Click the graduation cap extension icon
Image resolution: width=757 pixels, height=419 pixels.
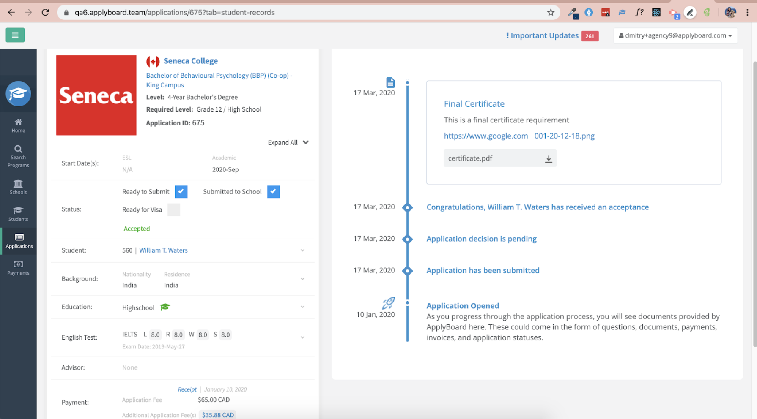point(623,12)
